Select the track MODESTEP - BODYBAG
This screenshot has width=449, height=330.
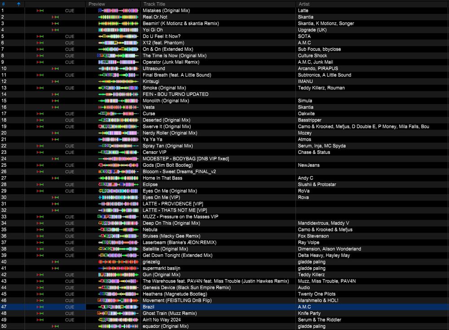point(186,159)
